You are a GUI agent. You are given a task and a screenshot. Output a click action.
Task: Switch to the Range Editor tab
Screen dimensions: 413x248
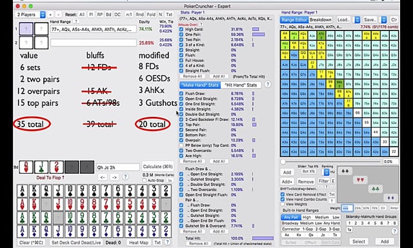(294, 20)
